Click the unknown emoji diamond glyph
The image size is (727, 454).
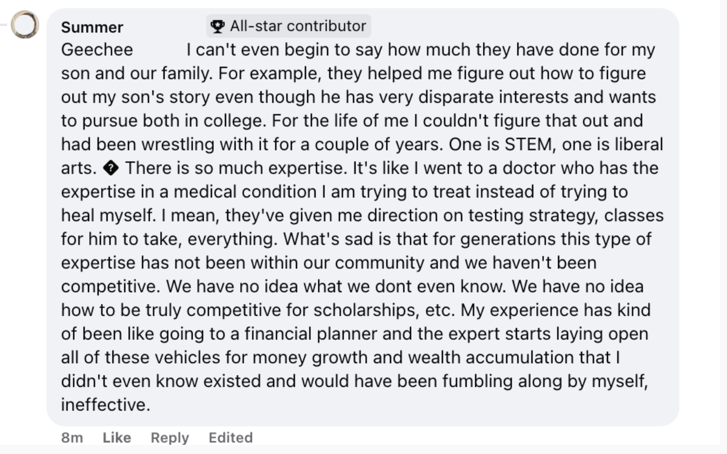(111, 168)
